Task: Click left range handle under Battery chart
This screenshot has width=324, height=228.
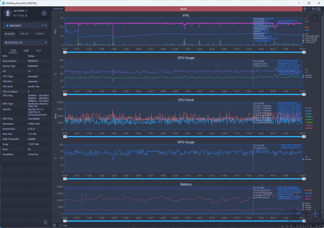Action: (x=65, y=221)
